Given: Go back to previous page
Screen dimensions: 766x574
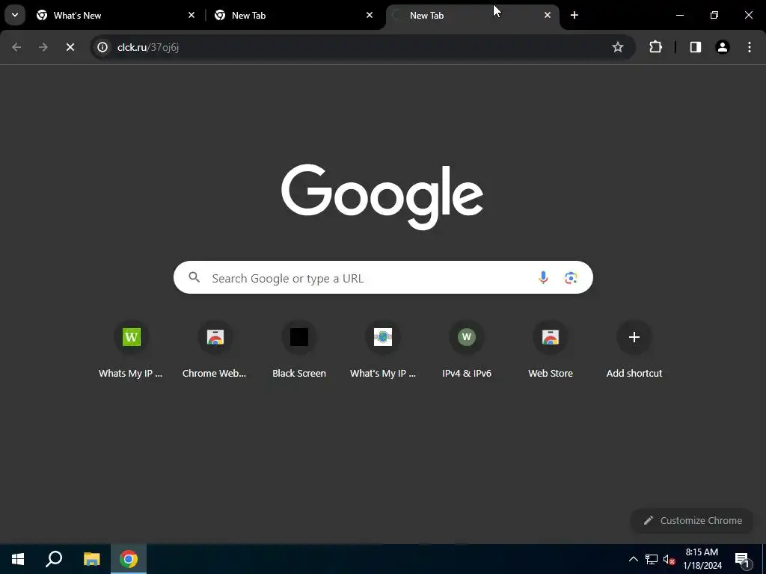Looking at the screenshot, I should click(x=16, y=47).
